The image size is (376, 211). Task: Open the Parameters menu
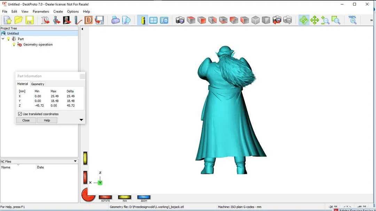click(x=41, y=11)
